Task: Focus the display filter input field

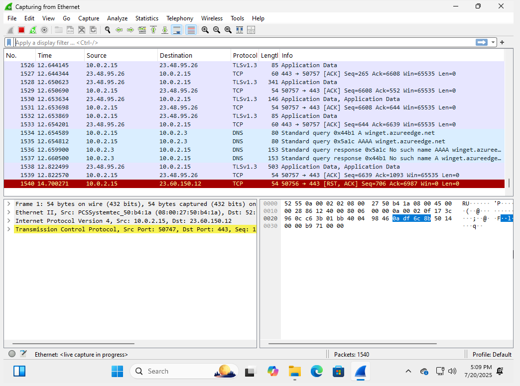Action: pyautogui.click(x=244, y=42)
